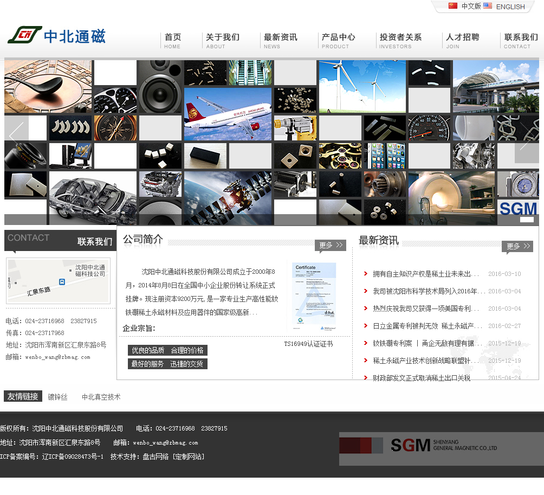The image size is (544, 495).
Task: Open the 首页 HOME menu item
Action: [x=173, y=41]
